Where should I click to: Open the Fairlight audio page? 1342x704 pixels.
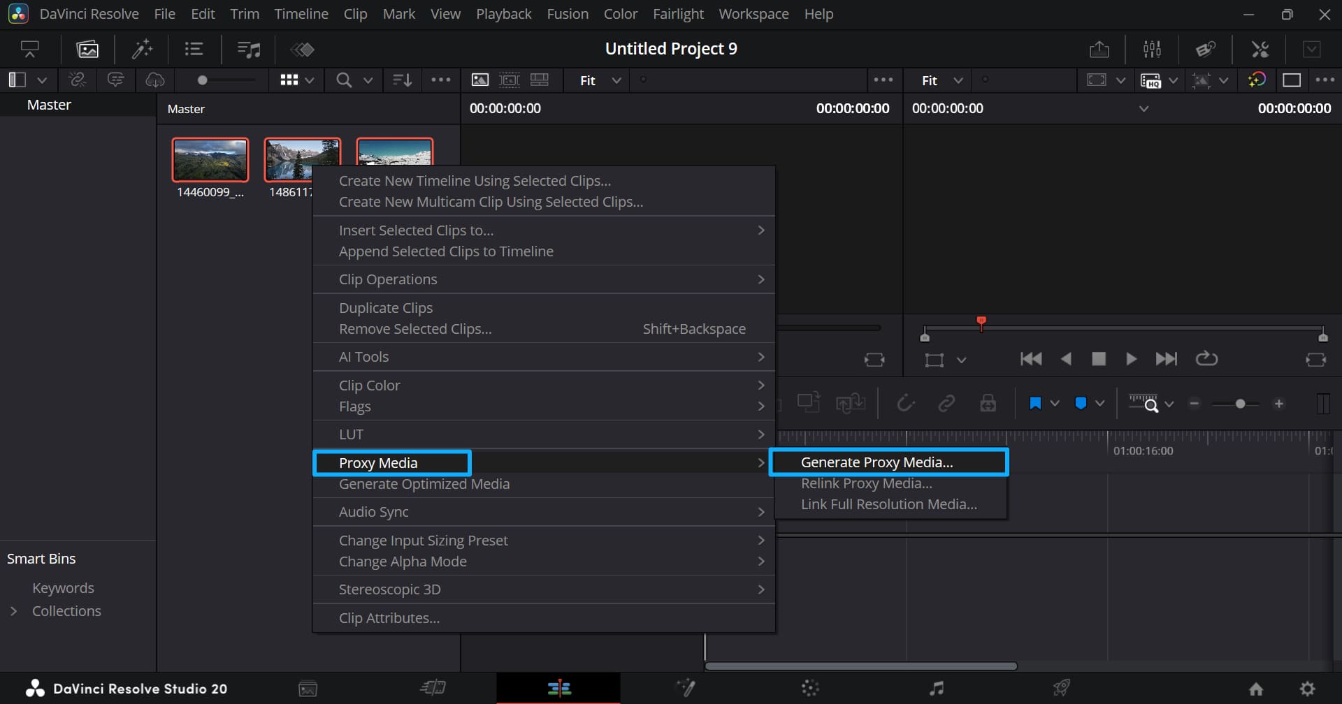pos(937,688)
